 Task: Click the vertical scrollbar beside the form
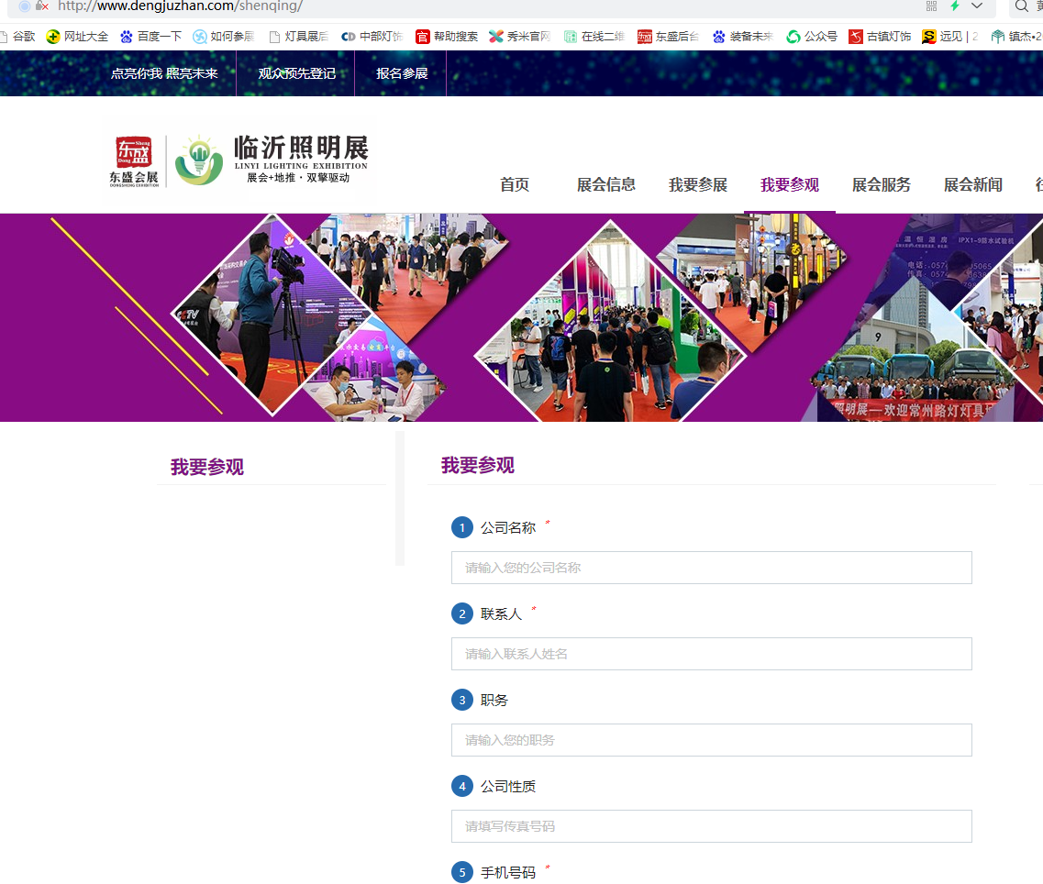399,495
